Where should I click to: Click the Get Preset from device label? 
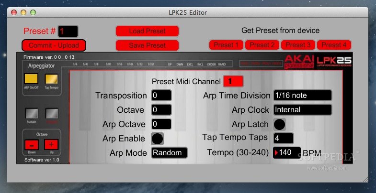280,31
